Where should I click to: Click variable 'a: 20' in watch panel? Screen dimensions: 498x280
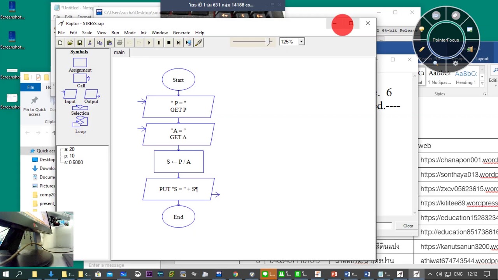(x=69, y=149)
